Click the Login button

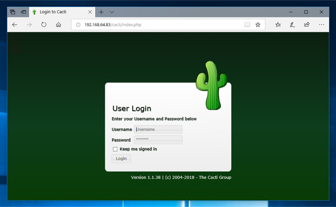[121, 159]
